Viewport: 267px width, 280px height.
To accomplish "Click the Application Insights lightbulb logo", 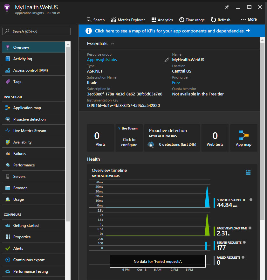I will point(7,9).
